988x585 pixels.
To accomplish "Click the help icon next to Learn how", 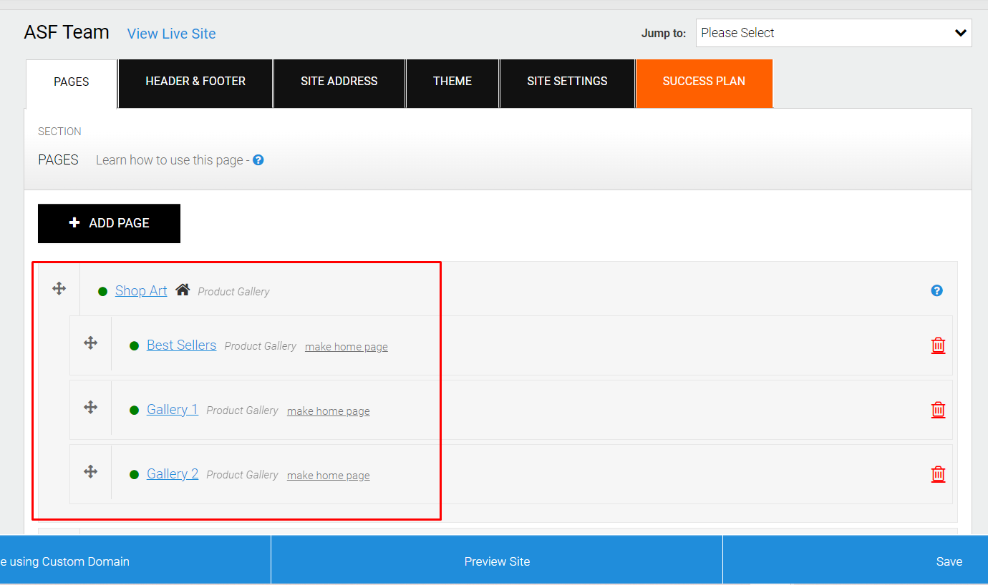I will coord(258,159).
